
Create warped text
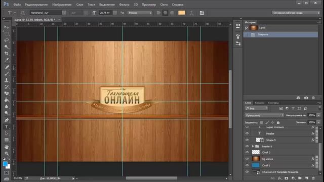click(191, 13)
